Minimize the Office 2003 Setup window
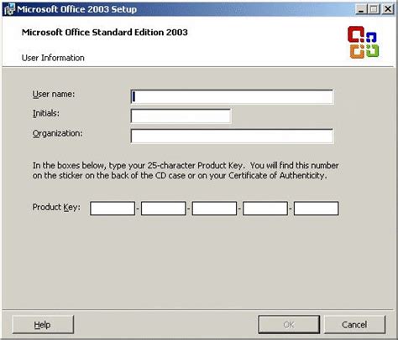 point(361,9)
